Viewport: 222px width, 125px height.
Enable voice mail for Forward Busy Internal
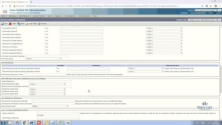click(x=45, y=28)
